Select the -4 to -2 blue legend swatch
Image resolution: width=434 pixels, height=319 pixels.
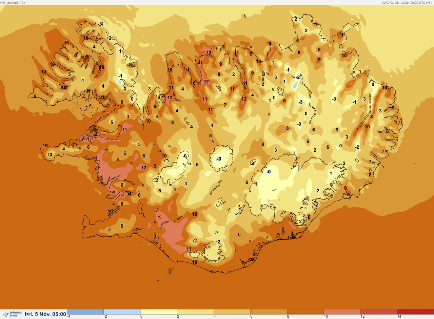(x=85, y=312)
